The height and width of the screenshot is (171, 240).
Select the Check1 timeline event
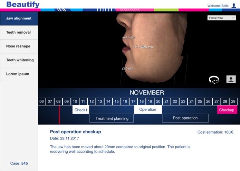click(x=81, y=110)
